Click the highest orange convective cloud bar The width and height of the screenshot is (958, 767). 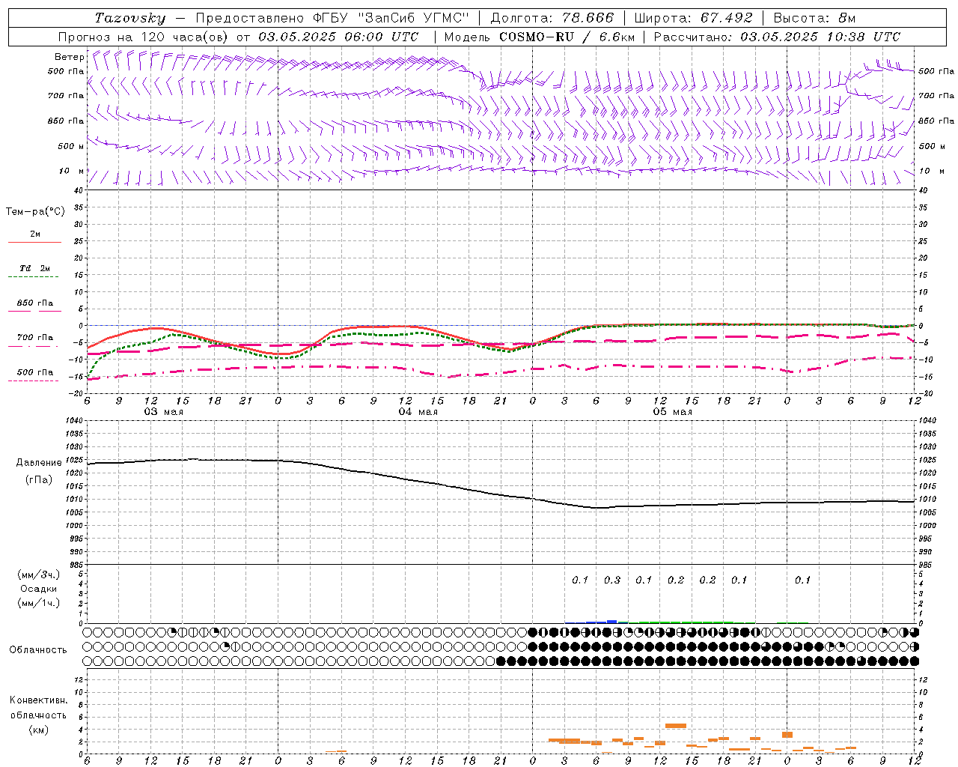tap(676, 725)
